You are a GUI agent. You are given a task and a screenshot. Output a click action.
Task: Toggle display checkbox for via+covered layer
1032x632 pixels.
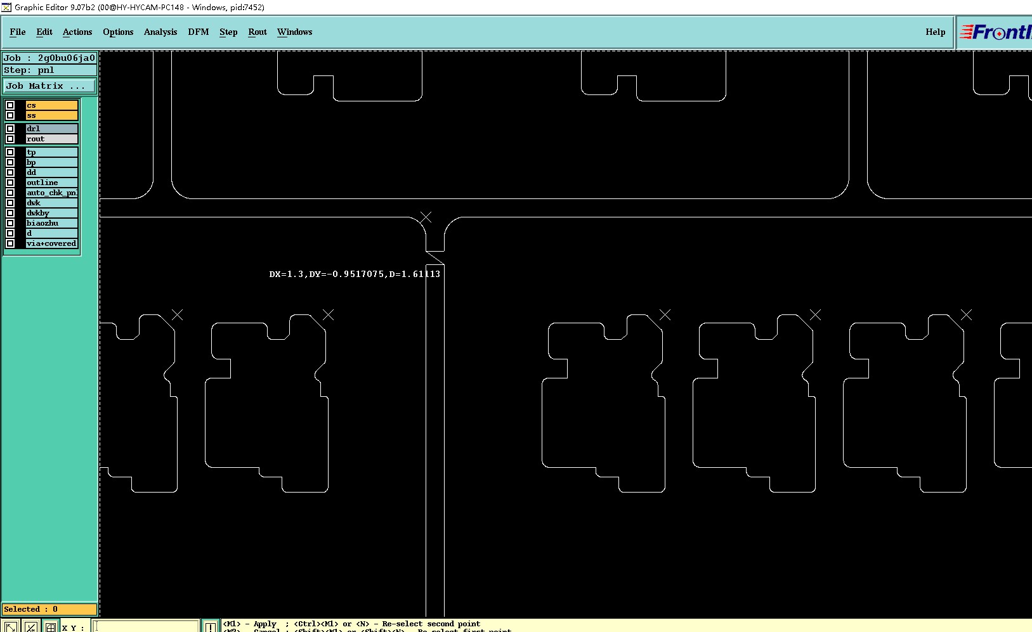click(10, 243)
